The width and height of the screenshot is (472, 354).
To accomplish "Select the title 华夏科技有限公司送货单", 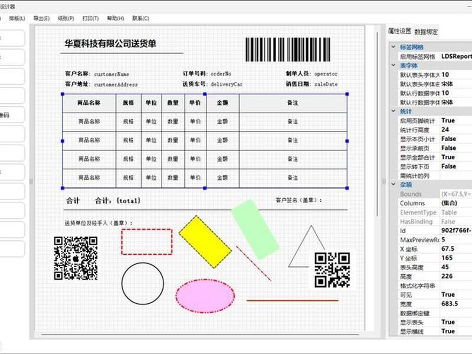I will pos(110,44).
